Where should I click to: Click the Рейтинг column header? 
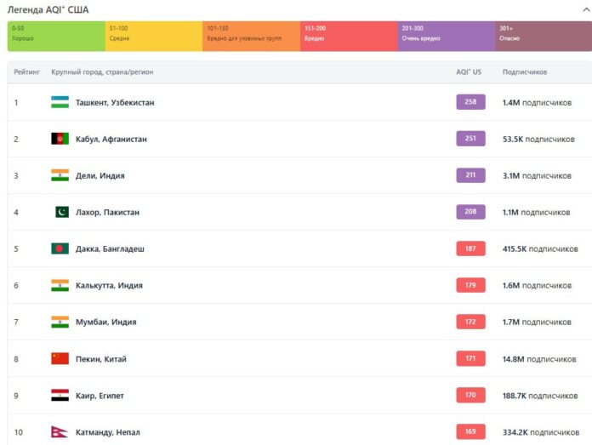27,71
